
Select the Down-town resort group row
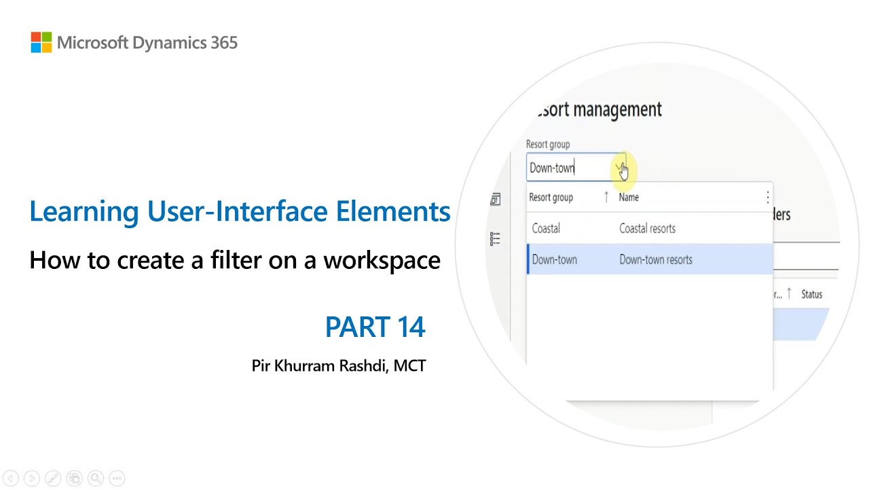650,259
